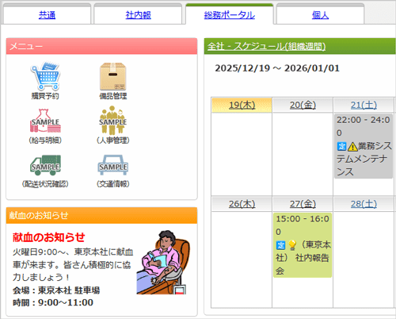Click the 給与明細 money bag sample icon
The width and height of the screenshot is (396, 319).
coord(45,121)
